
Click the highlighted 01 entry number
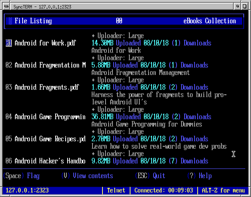pyautogui.click(x=9, y=43)
